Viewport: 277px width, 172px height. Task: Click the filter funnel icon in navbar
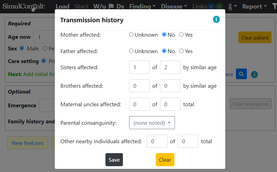coord(275,7)
